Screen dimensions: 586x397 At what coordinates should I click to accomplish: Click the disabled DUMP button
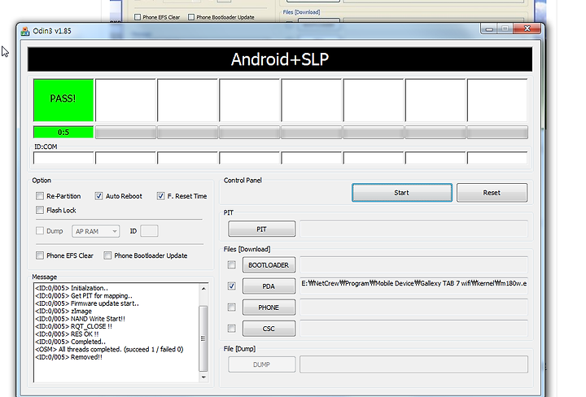pyautogui.click(x=261, y=364)
